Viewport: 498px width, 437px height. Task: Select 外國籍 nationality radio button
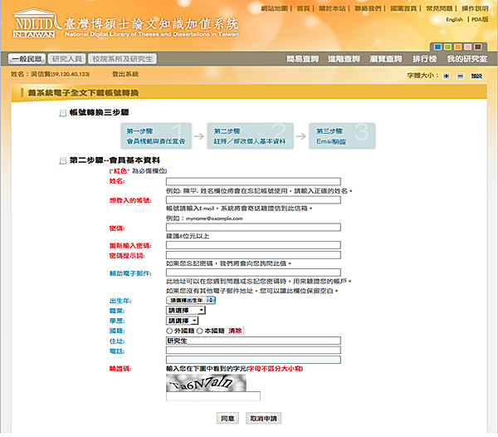click(170, 331)
